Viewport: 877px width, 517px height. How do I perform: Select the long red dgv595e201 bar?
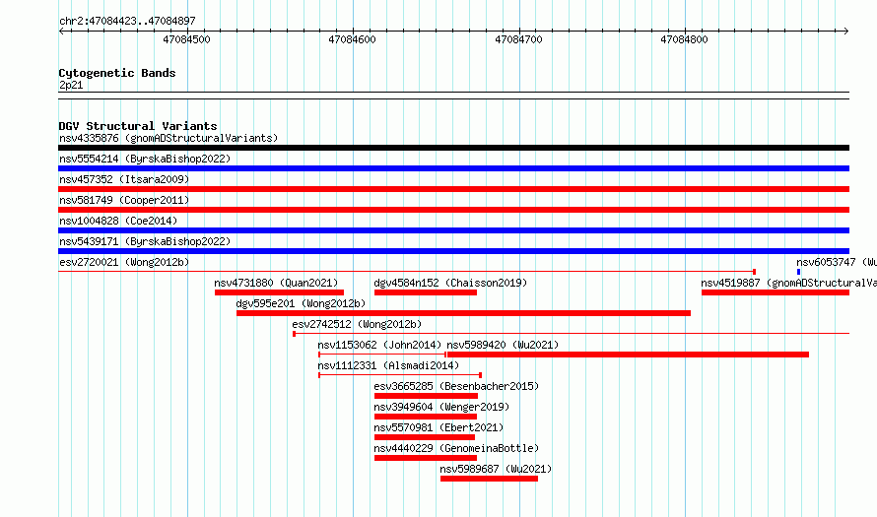464,313
